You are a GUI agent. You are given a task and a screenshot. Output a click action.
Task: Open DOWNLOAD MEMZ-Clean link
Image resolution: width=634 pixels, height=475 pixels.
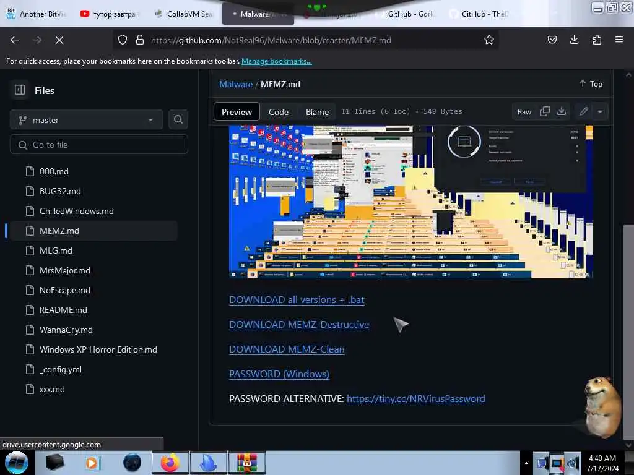pos(287,349)
